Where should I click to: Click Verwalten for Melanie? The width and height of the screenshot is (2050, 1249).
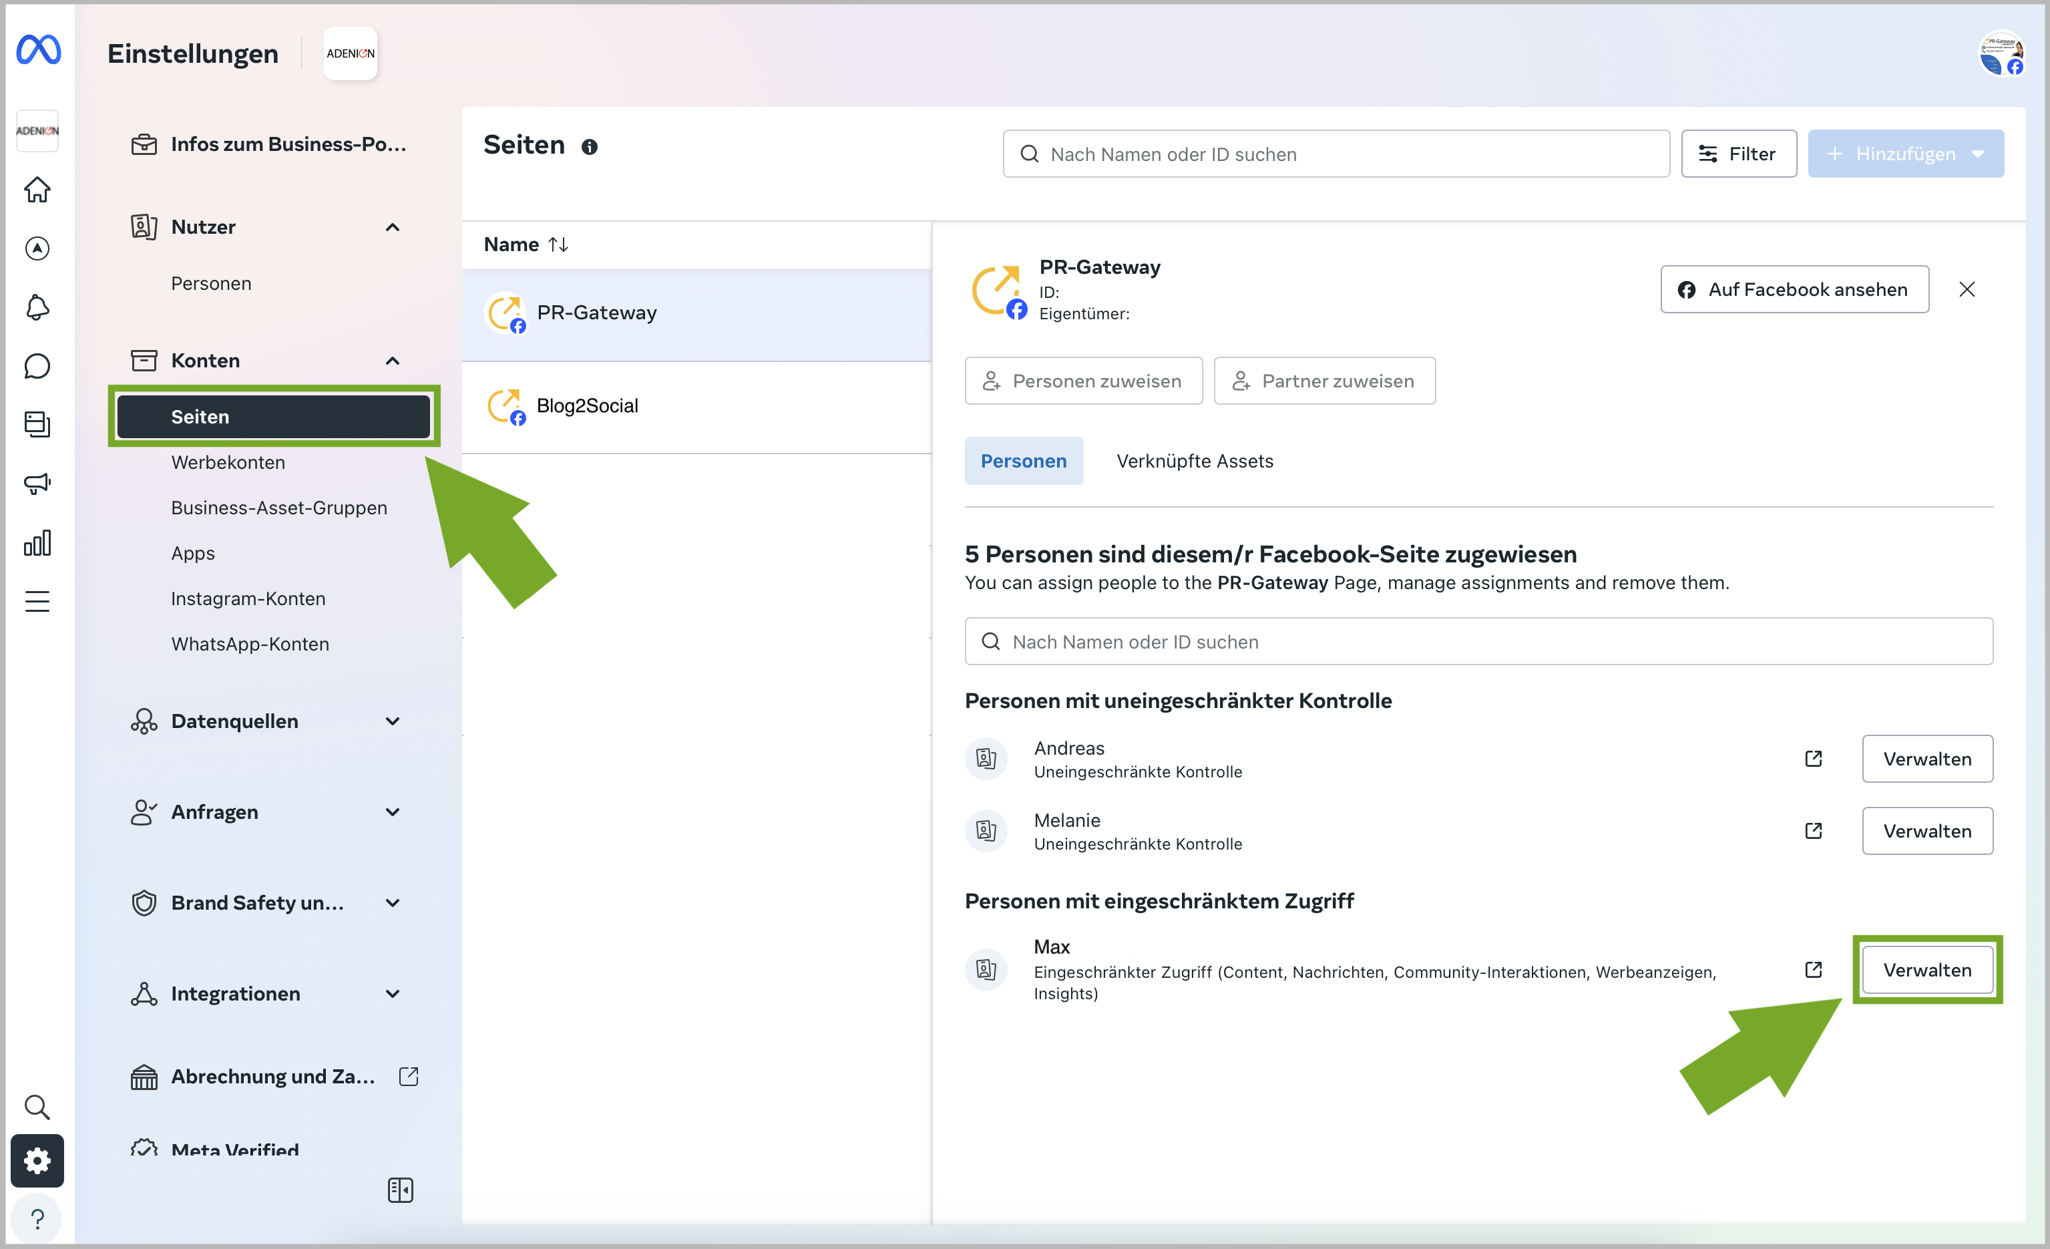pos(1927,830)
